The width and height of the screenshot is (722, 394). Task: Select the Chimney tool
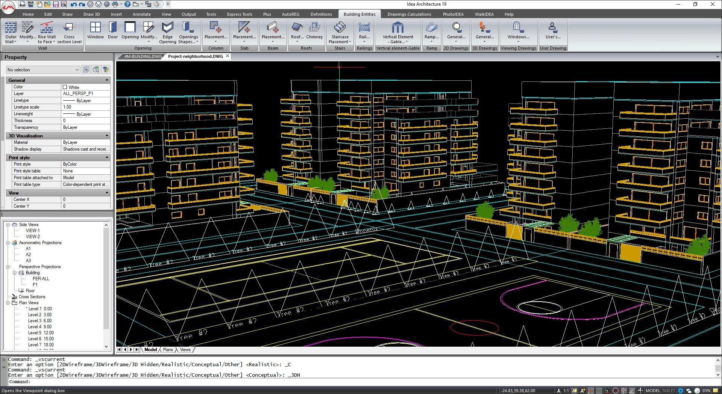click(314, 30)
